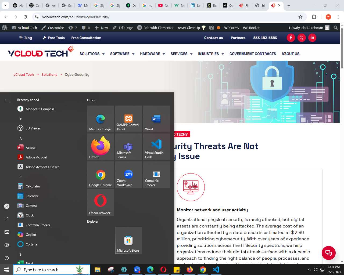Click the WordPress logo in admin bar
The height and width of the screenshot is (275, 344).
[x=5, y=28]
